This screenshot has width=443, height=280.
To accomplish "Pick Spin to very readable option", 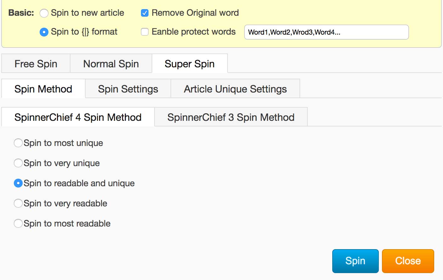I will (x=18, y=203).
